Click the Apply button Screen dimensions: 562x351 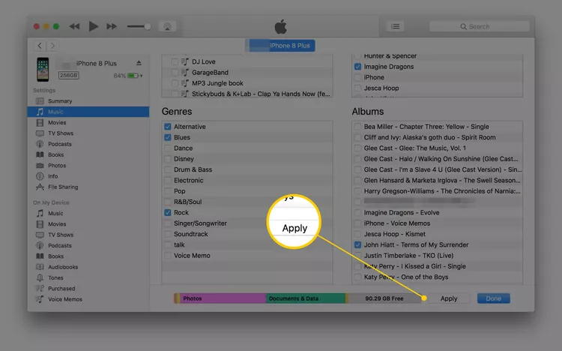click(x=449, y=298)
